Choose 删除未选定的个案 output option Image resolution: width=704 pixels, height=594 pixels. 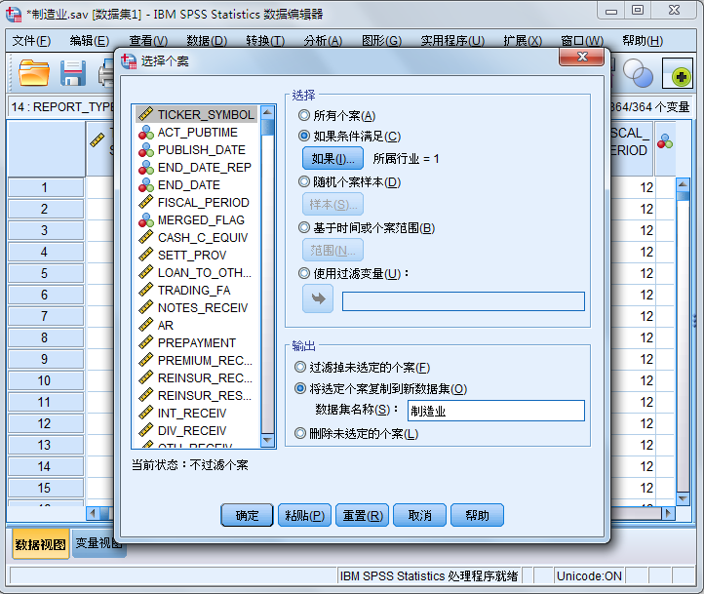(300, 433)
